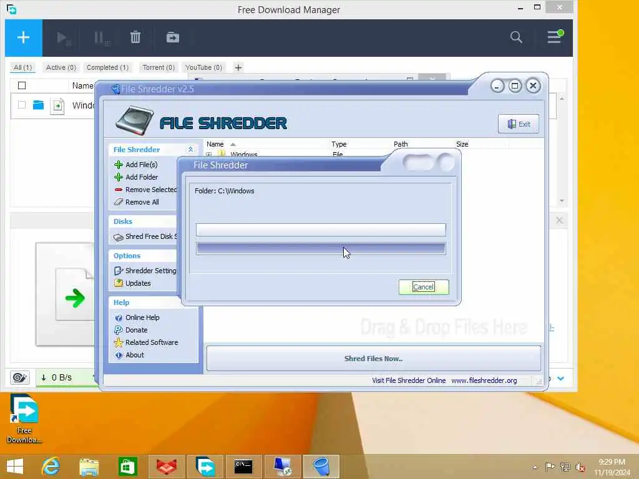639x479 pixels.
Task: Click the Shredder Settings icon
Action: 119,271
